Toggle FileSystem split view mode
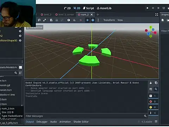 click(20, 67)
